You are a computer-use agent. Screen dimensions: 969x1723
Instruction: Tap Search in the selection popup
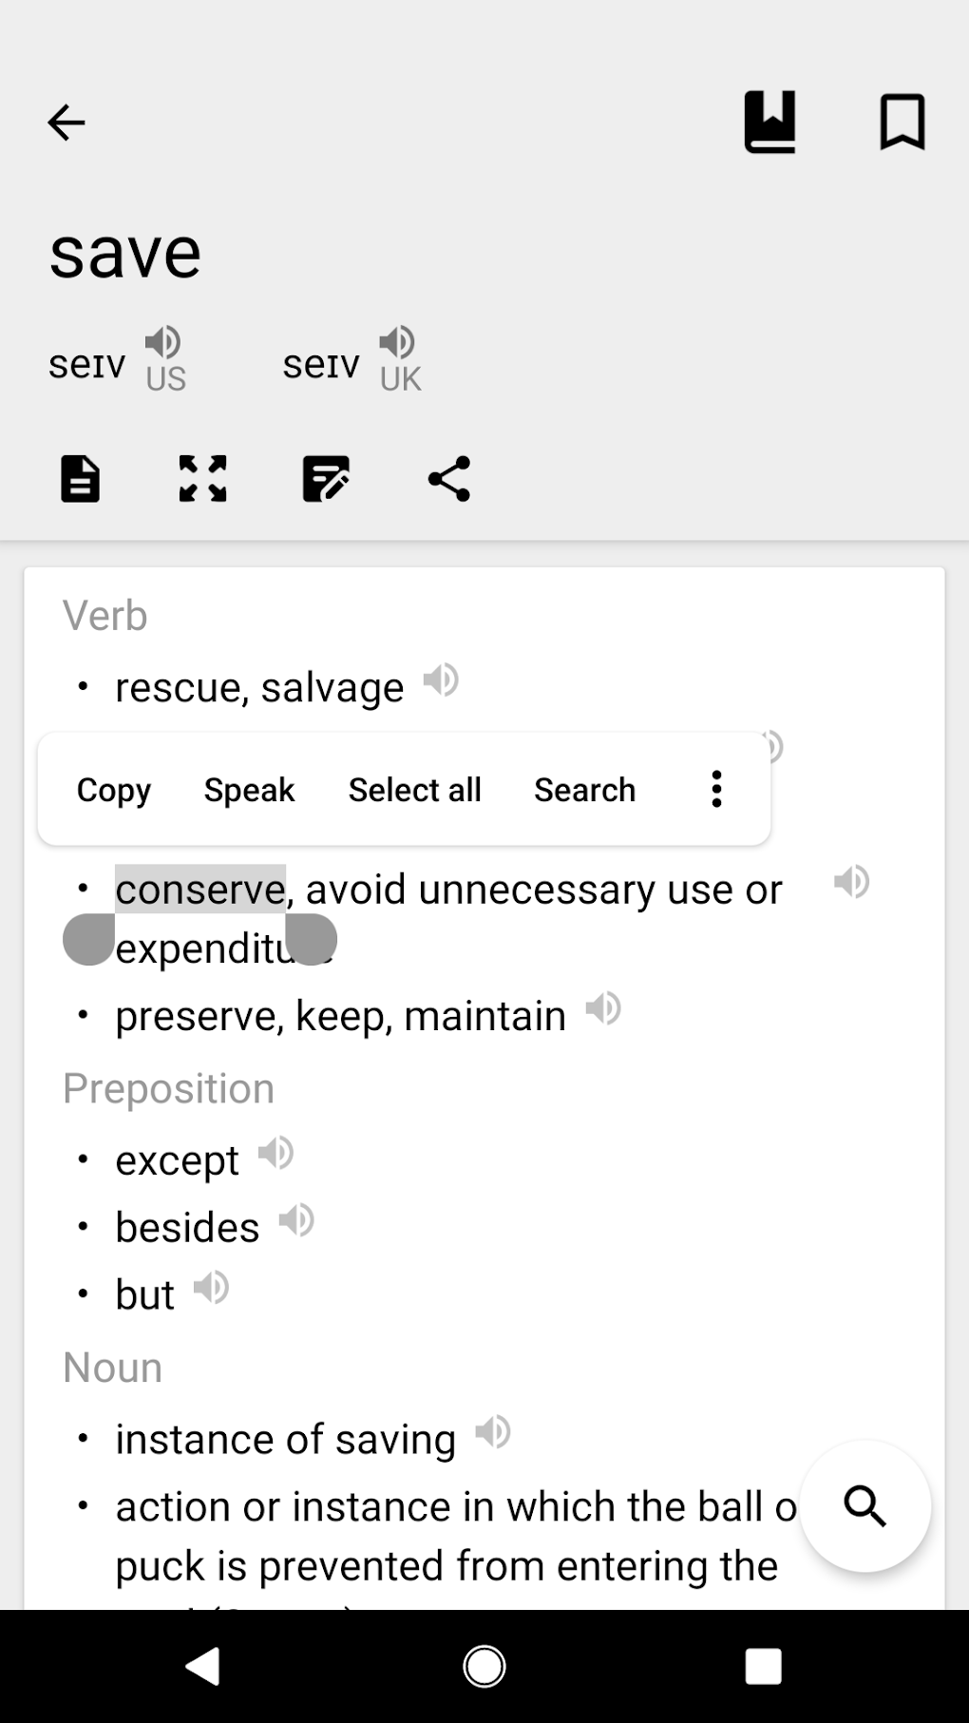584,790
